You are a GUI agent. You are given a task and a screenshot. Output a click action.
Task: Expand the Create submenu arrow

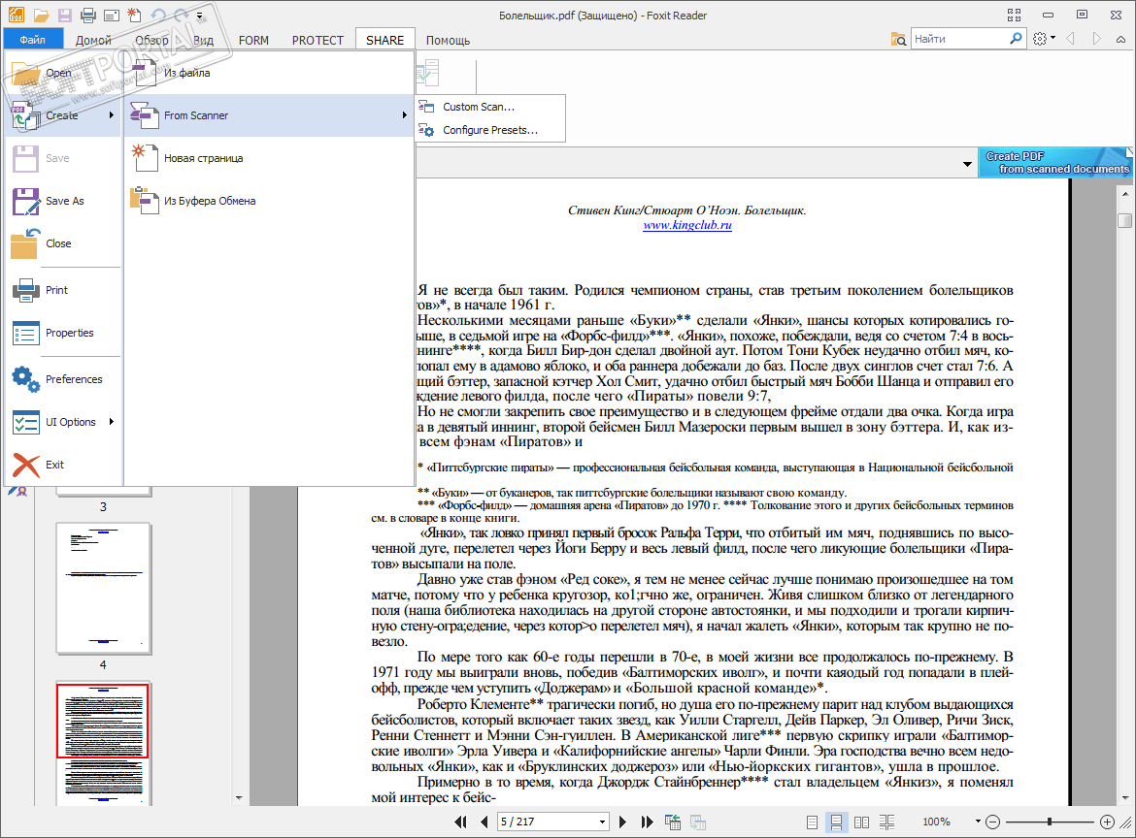(x=112, y=115)
